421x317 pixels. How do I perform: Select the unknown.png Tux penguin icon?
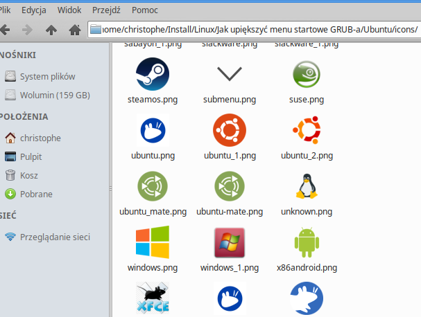coord(307,186)
